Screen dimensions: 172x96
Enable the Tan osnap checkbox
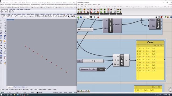pyautogui.click(x=29, y=90)
